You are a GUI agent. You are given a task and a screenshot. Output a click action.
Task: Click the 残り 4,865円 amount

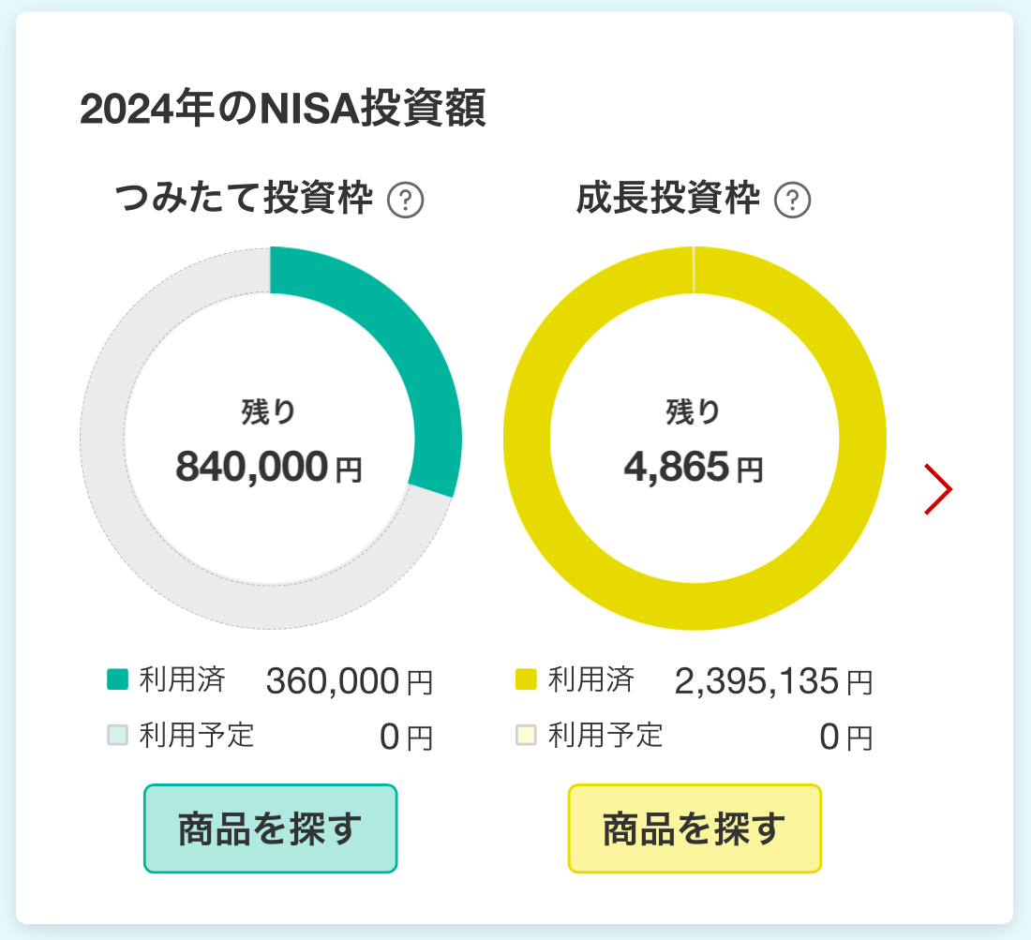pyautogui.click(x=694, y=467)
